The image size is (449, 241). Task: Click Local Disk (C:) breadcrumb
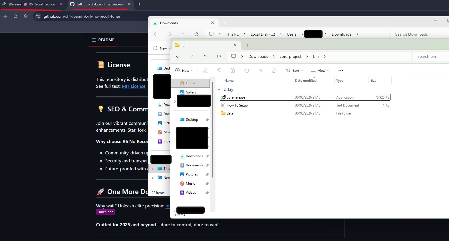tap(263, 34)
